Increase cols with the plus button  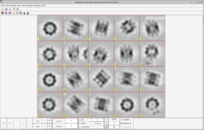(49, 120)
